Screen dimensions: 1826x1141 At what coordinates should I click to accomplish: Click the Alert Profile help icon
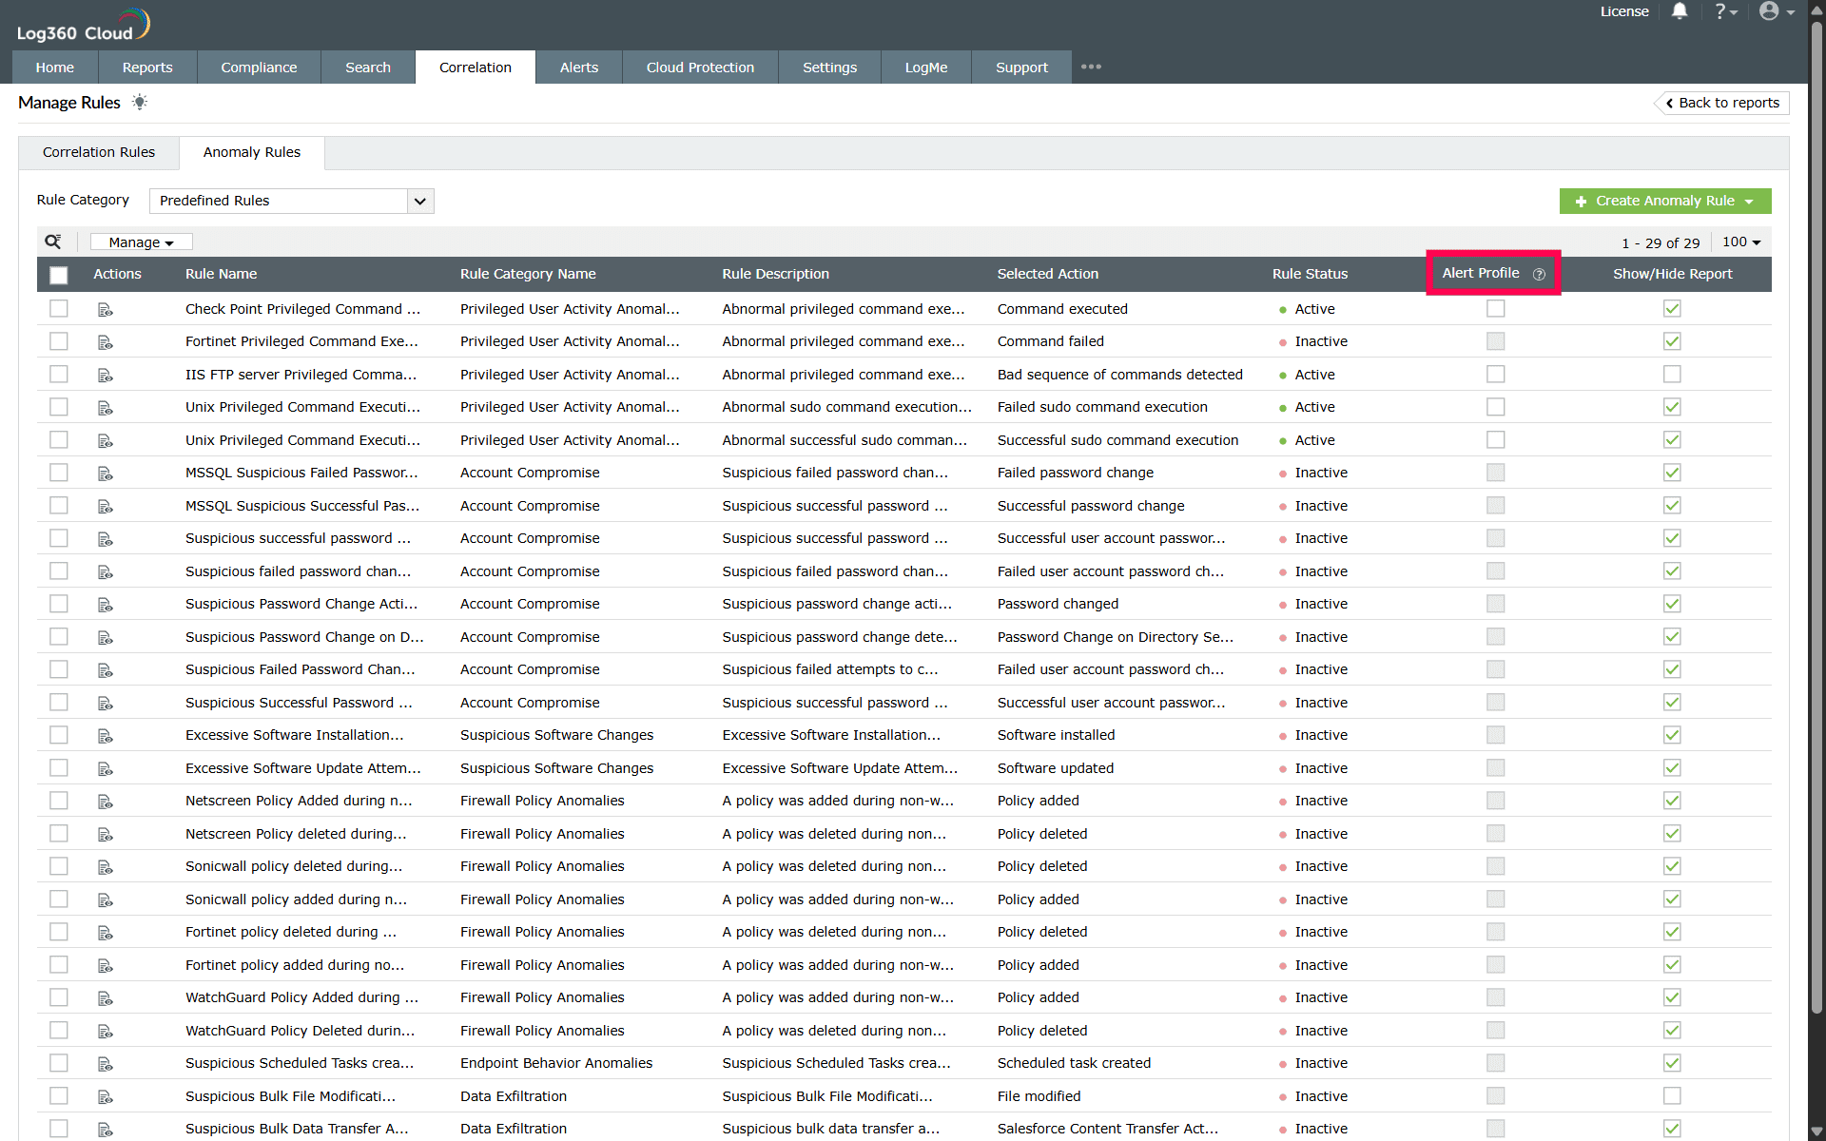[x=1539, y=274]
